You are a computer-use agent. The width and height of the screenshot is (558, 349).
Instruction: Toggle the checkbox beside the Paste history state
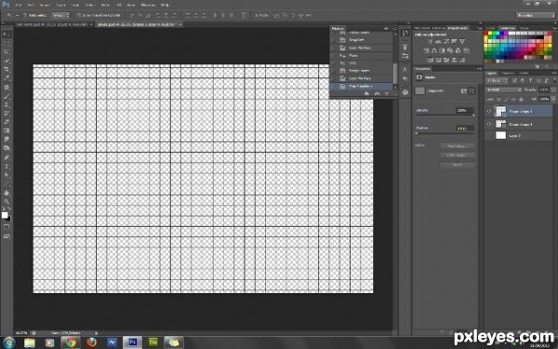pyautogui.click(x=334, y=56)
